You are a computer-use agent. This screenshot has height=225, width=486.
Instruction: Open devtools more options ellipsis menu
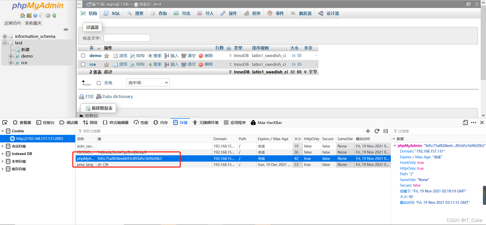pyautogui.click(x=474, y=122)
